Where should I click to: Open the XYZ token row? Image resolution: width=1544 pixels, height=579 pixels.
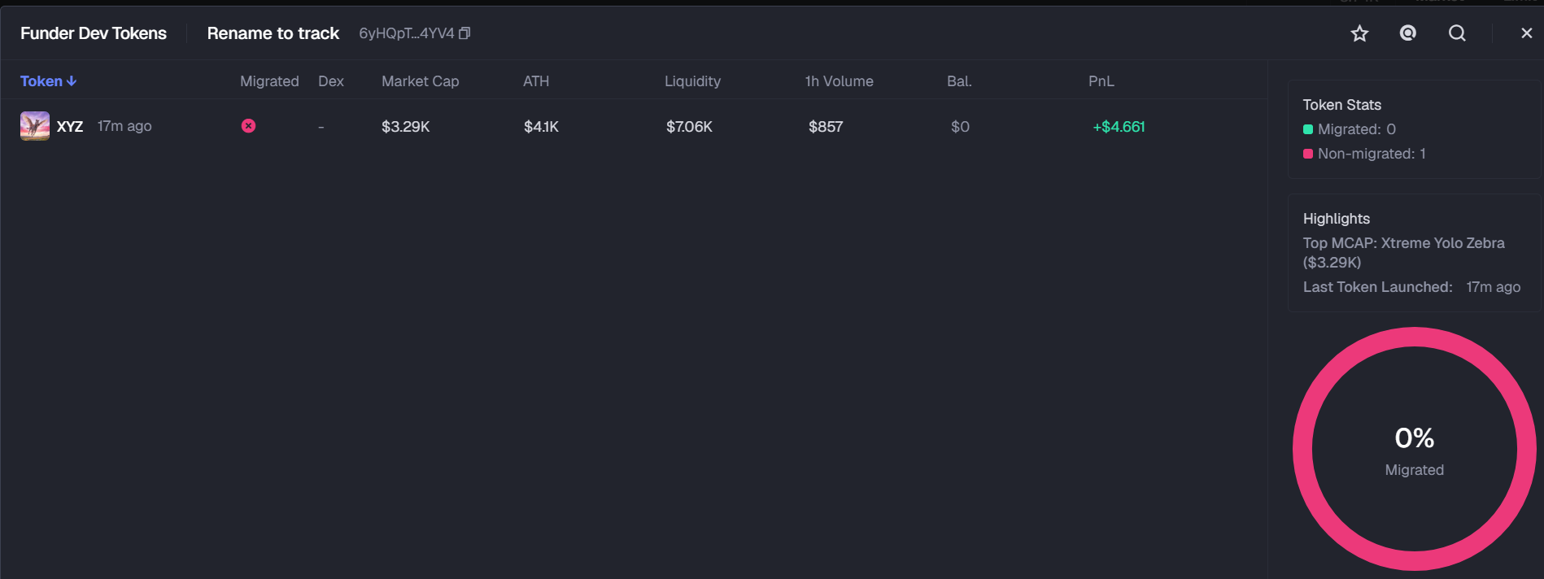tap(634, 126)
